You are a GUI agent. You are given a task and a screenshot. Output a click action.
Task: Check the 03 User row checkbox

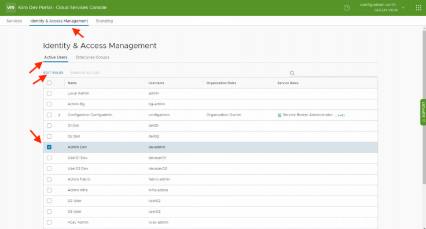click(x=49, y=212)
